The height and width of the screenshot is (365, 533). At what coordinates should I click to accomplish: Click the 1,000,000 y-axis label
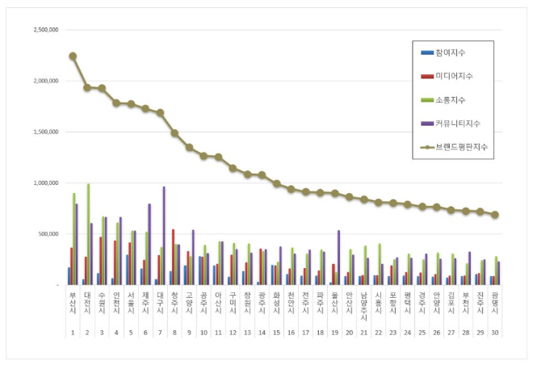click(44, 183)
